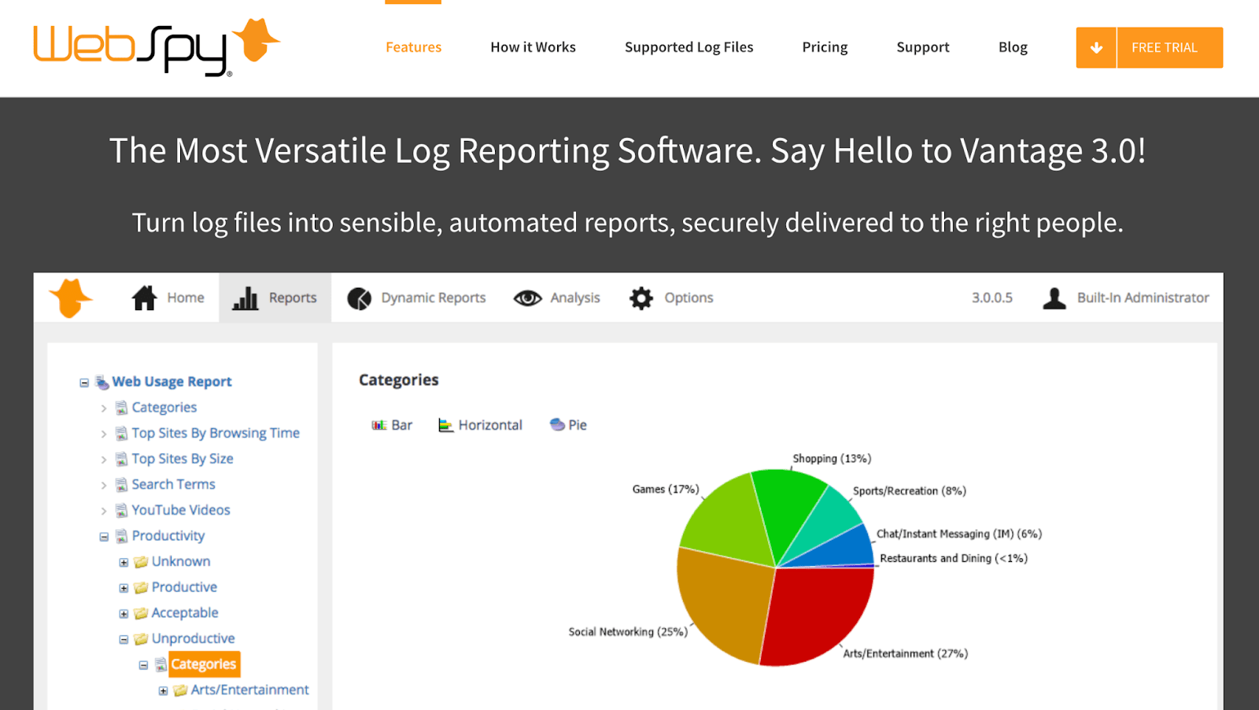Click the Dynamic Reports pie icon
This screenshot has height=710, width=1259.
point(360,298)
